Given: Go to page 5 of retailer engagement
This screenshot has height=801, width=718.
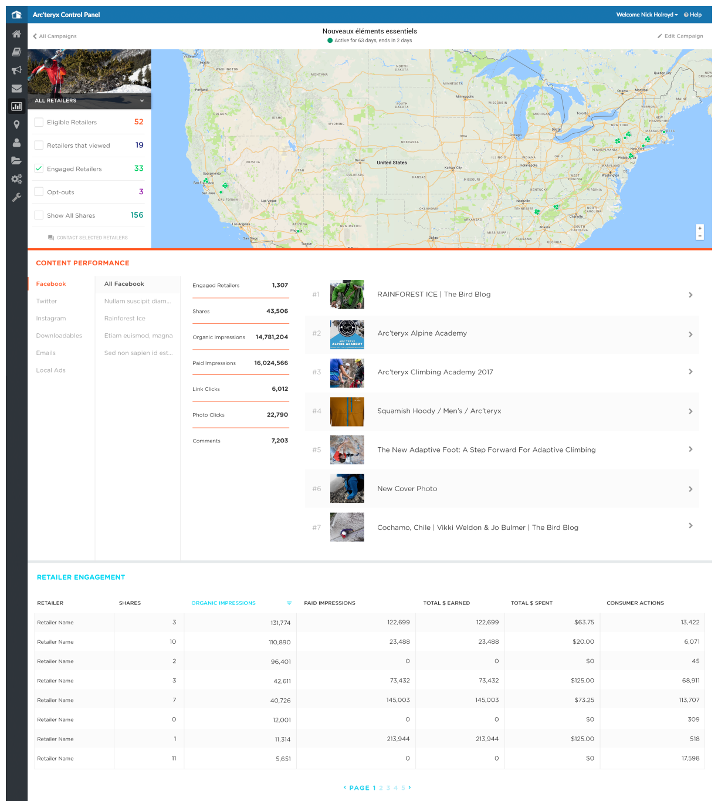Looking at the screenshot, I should [403, 788].
